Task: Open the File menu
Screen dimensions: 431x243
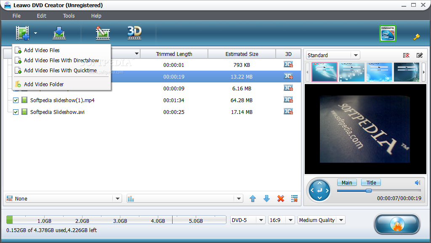Action: click(x=16, y=16)
